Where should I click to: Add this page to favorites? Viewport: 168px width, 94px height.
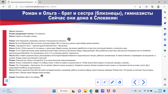click(140, 7)
